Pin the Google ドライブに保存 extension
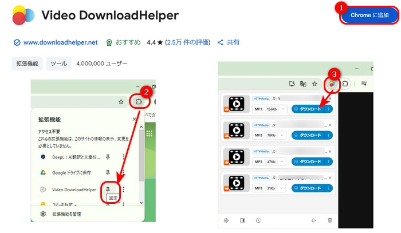The image size is (401, 233). 108,173
